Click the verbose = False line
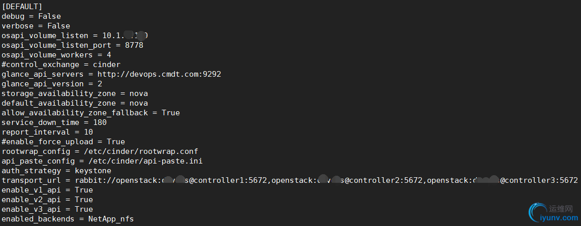Screen dimensions: 581x226 36,26
